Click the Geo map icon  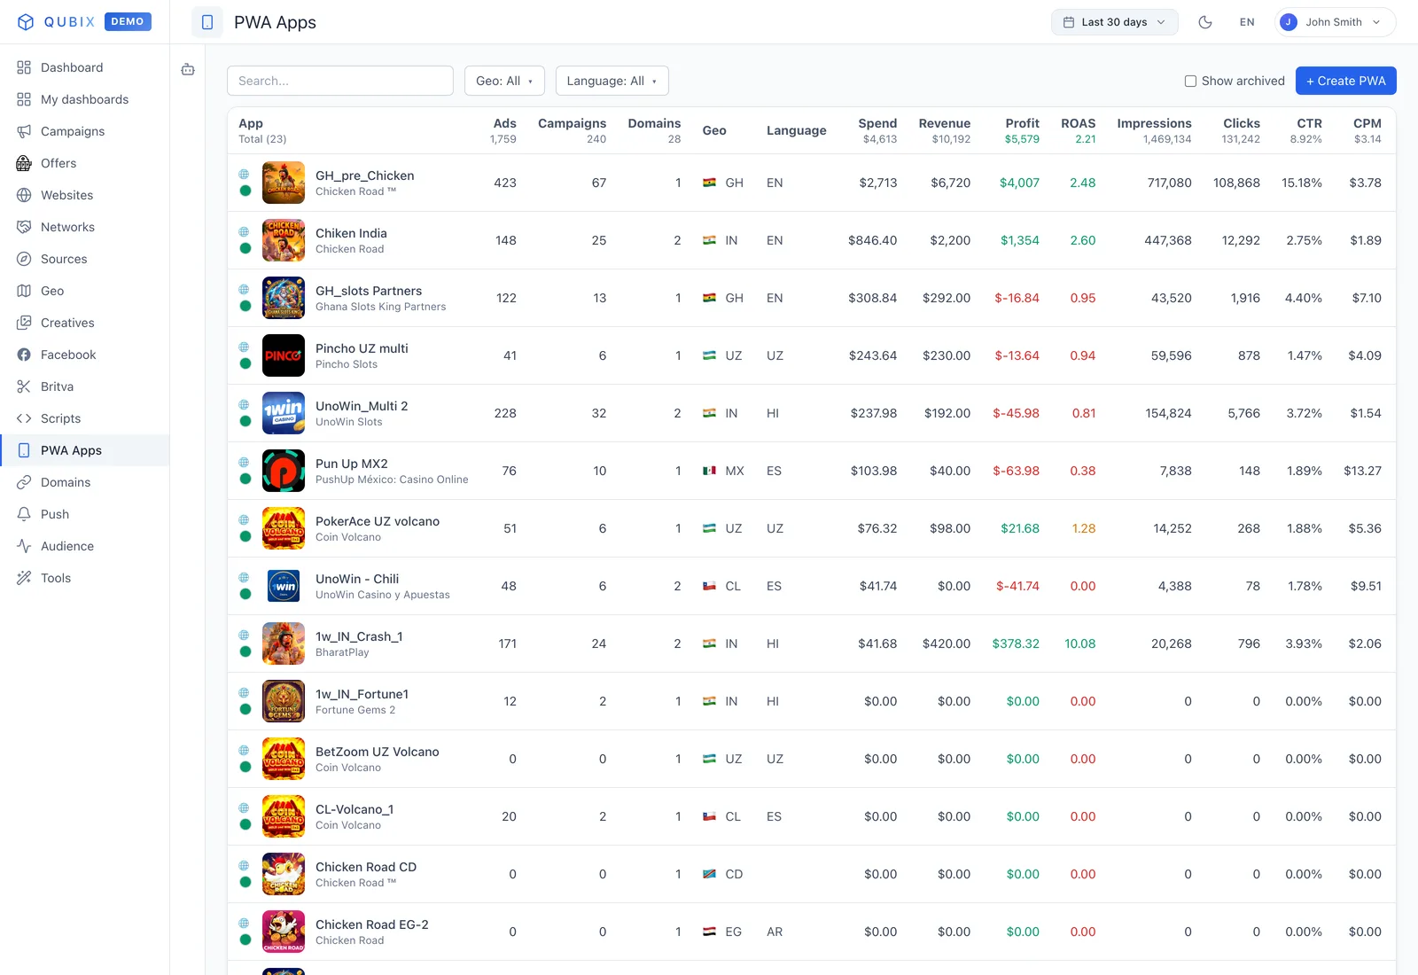24,291
